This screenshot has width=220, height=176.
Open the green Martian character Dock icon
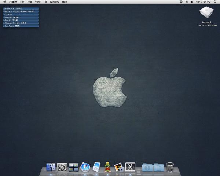point(107,167)
